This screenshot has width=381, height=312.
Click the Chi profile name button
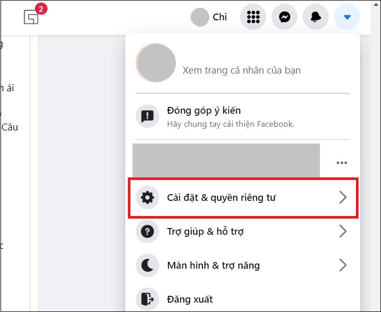pyautogui.click(x=220, y=17)
